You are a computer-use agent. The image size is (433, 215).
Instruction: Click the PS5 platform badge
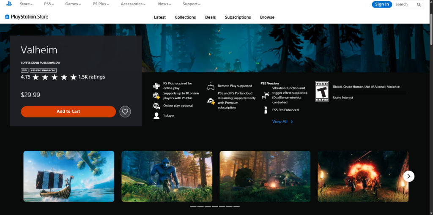click(x=25, y=71)
